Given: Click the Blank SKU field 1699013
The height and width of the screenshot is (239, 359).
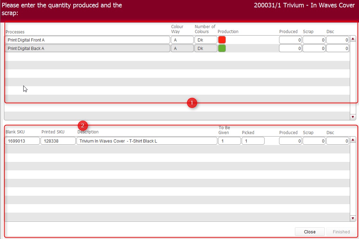Looking at the screenshot, I should point(22,141).
